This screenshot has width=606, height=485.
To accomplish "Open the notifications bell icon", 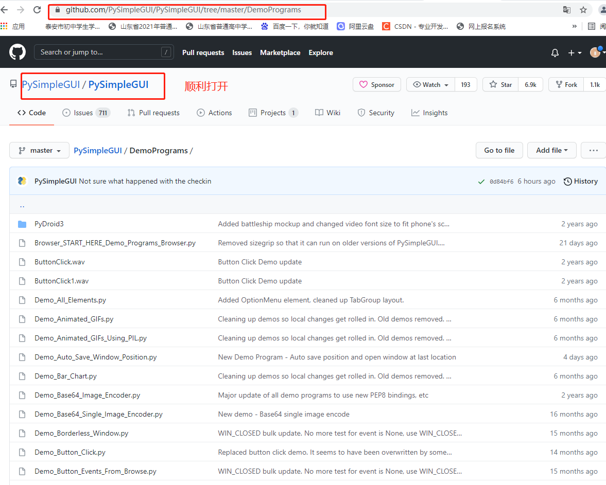I will coord(555,52).
